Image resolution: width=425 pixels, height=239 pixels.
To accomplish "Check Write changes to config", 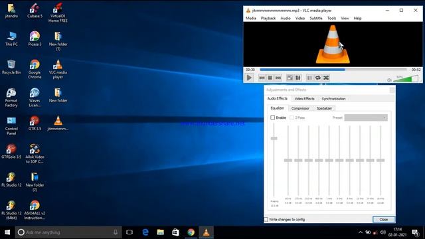I will point(266,220).
